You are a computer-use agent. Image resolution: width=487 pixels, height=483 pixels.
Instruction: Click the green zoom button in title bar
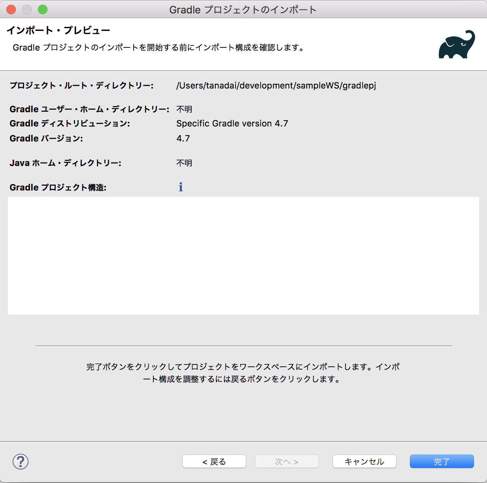point(43,9)
